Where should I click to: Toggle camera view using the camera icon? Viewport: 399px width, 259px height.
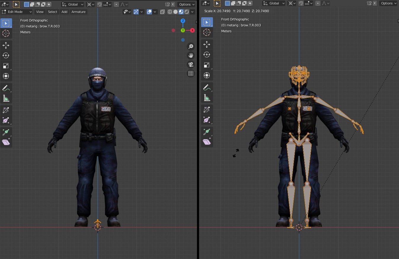pos(191,65)
